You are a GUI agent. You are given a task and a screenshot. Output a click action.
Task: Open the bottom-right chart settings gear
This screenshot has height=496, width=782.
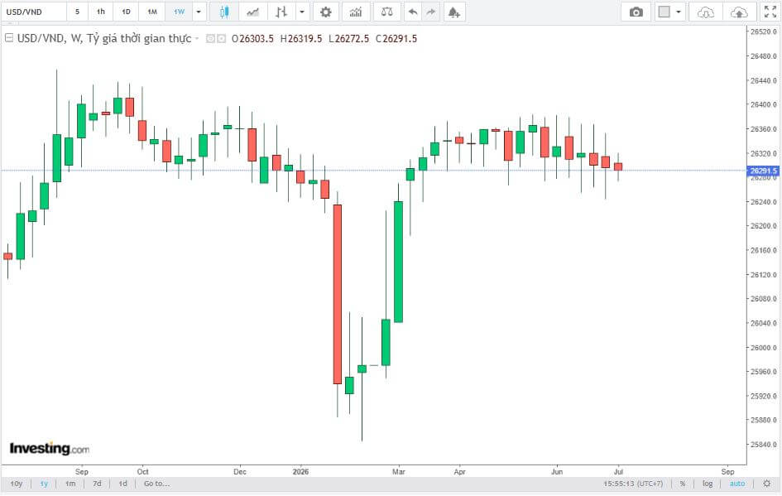pos(767,484)
